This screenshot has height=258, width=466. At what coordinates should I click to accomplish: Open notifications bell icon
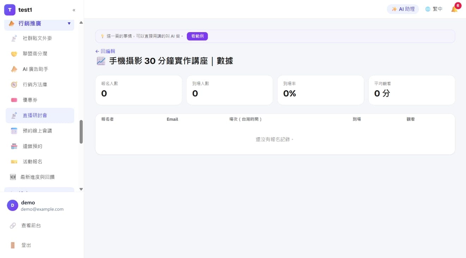click(454, 9)
